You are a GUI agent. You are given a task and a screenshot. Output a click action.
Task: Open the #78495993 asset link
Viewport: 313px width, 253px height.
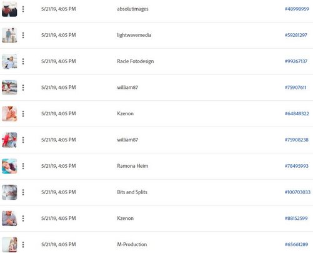[297, 166]
